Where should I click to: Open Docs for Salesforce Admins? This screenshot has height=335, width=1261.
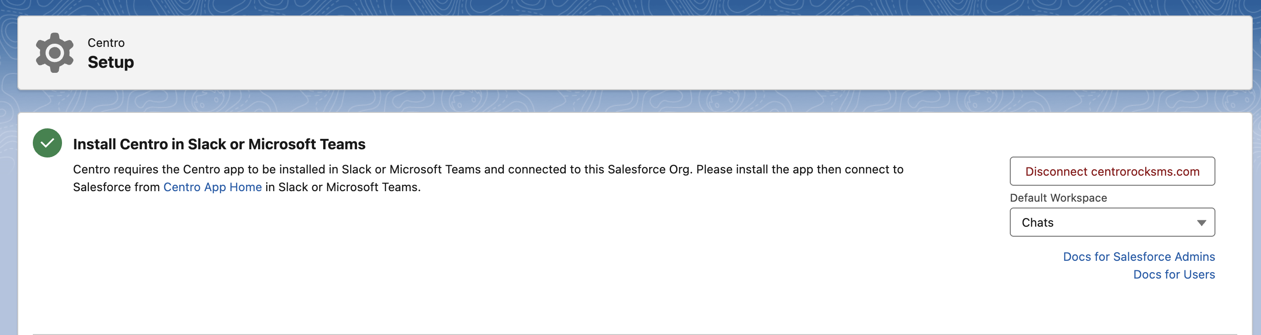(x=1139, y=256)
